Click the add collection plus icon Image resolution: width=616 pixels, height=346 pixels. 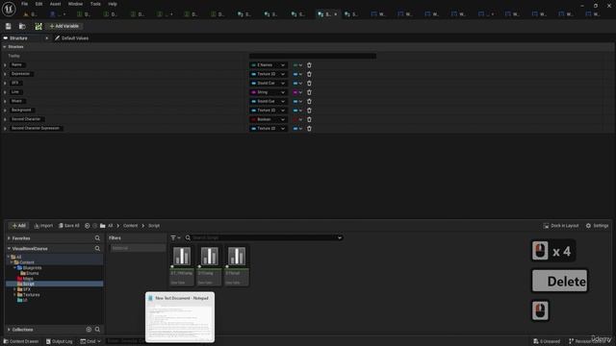click(x=89, y=330)
